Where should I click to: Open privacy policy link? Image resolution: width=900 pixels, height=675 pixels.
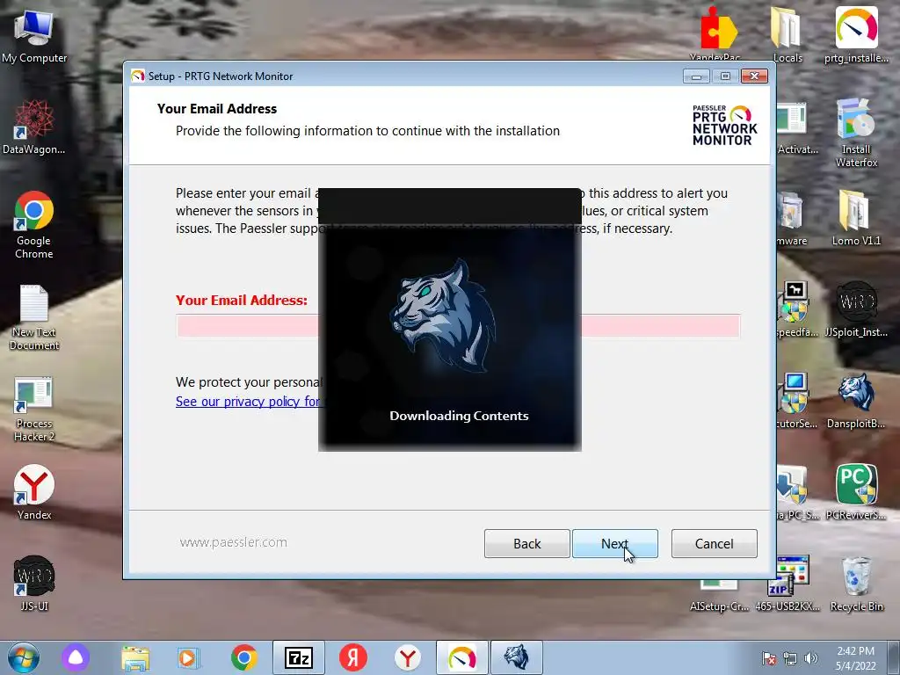pos(248,401)
